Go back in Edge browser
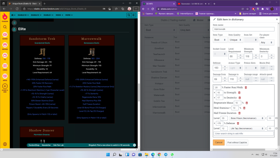The image size is (280, 158). [4, 9]
